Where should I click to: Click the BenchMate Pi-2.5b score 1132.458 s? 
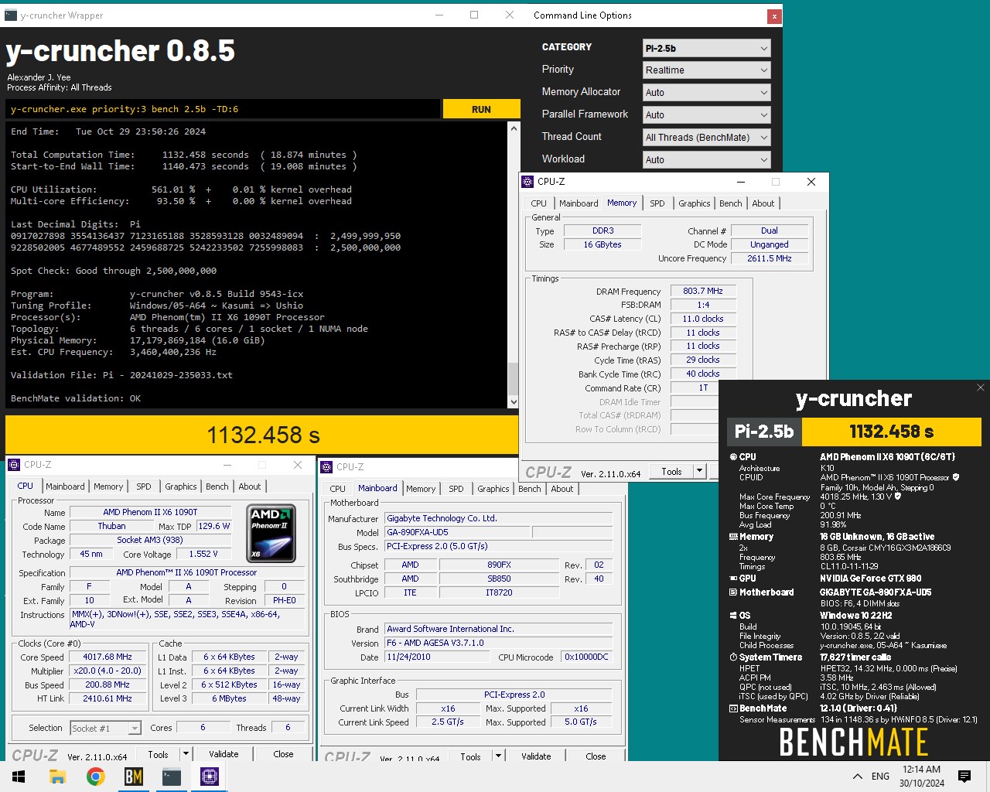coord(891,432)
